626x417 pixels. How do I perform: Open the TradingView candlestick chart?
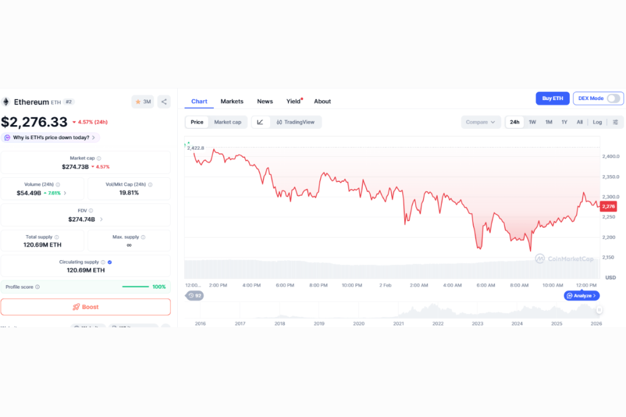point(295,122)
